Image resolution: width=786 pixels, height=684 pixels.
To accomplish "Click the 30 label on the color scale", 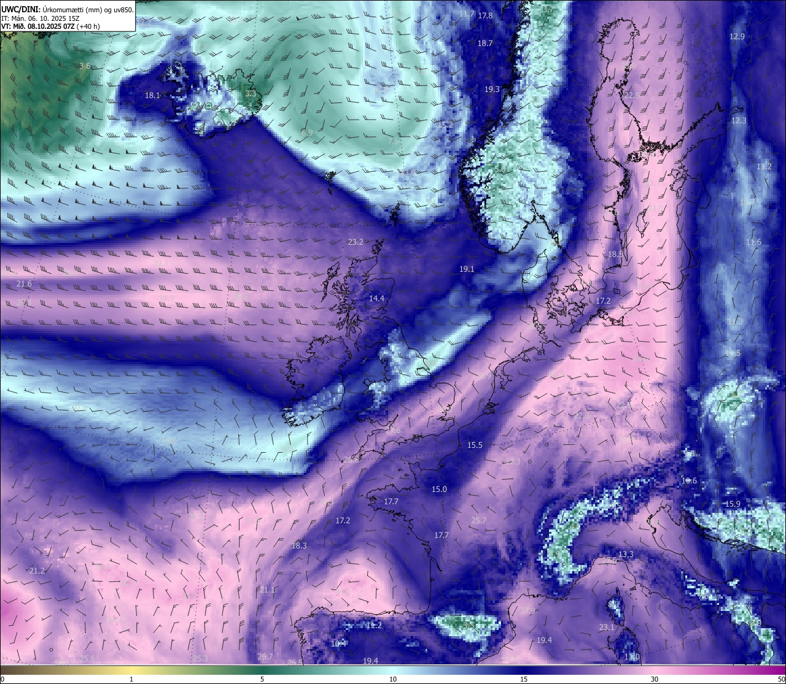I will click(655, 679).
